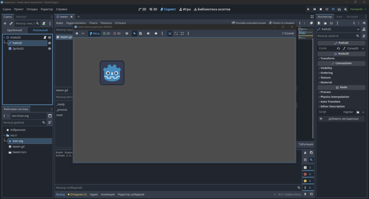The image size is (369, 199).
Task: Switch to the Импорт tab
Action: (x=21, y=17)
